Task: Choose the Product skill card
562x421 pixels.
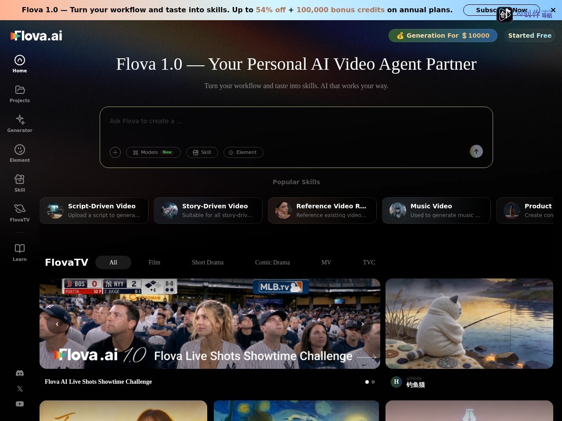Action: 525,210
